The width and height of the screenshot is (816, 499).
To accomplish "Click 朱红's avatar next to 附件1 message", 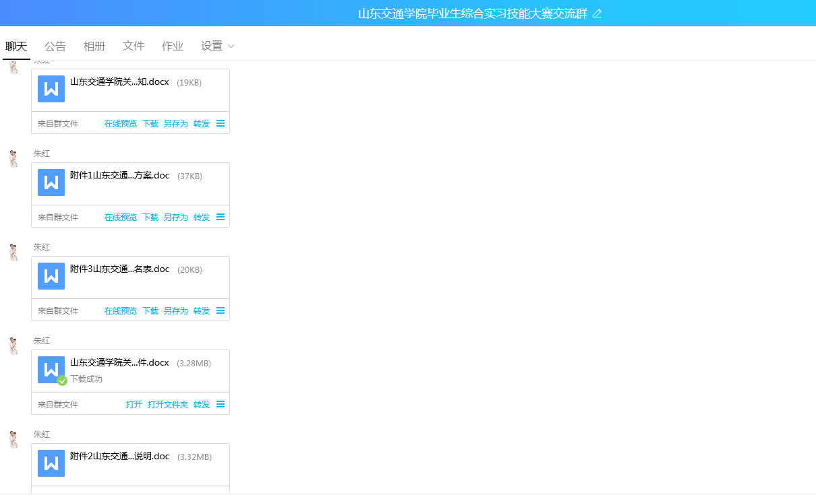I will coord(13,159).
